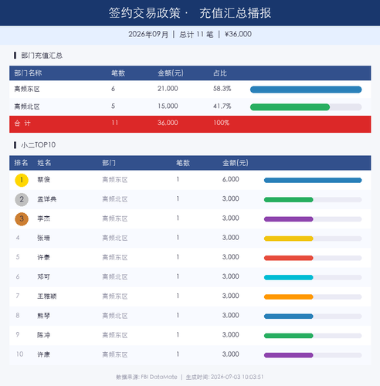
Task: Click the rank 4 yellow amount bar
Action: (x=289, y=239)
